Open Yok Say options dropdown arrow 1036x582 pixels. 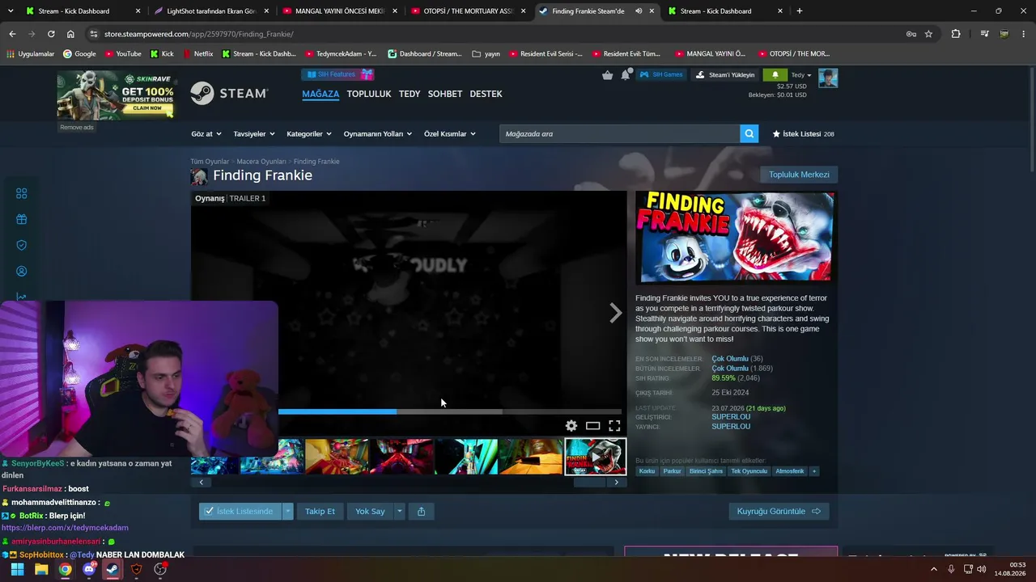pyautogui.click(x=399, y=511)
